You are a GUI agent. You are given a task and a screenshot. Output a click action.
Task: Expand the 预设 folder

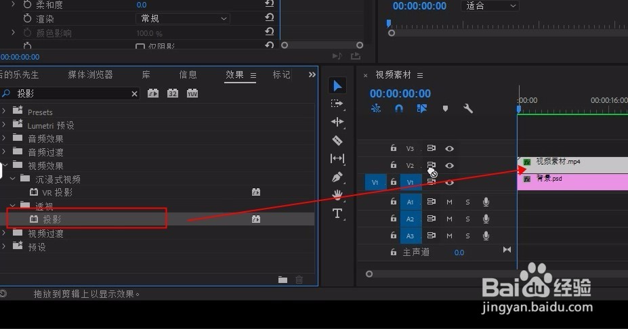pyautogui.click(x=3, y=246)
